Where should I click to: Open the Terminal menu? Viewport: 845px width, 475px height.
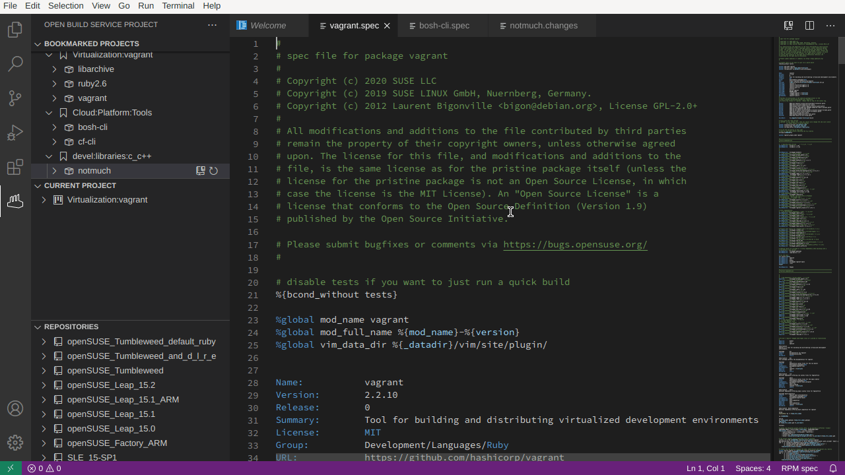[178, 6]
